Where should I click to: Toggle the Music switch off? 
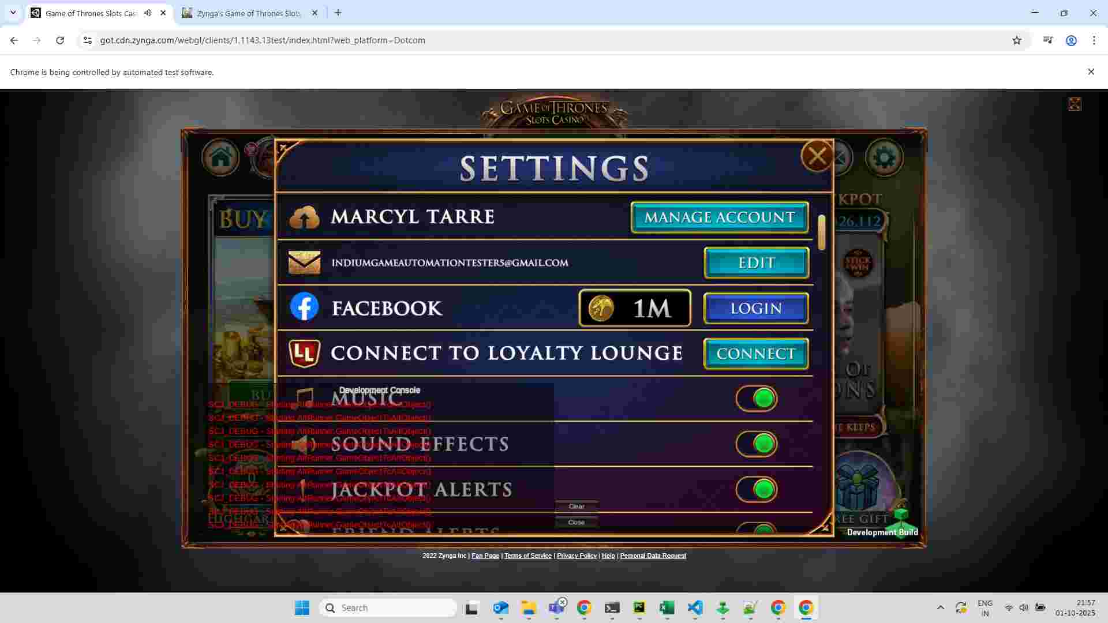coord(757,399)
